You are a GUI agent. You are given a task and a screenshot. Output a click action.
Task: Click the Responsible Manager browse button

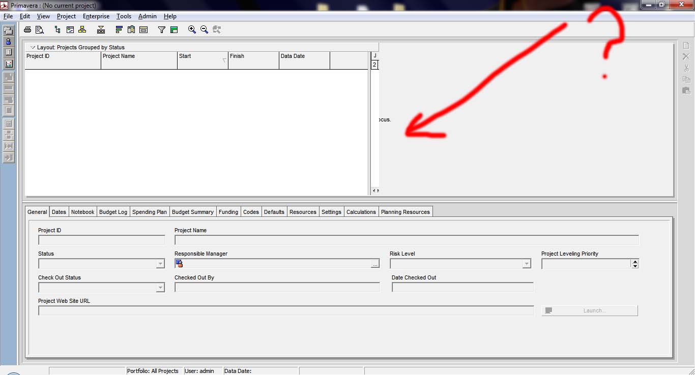(375, 264)
